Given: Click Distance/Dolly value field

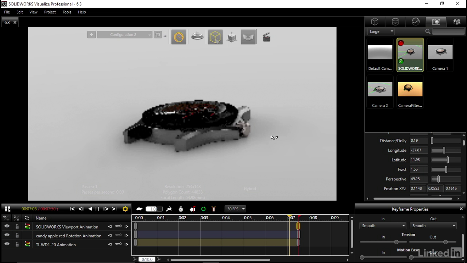Looking at the screenshot, I should coord(419,141).
